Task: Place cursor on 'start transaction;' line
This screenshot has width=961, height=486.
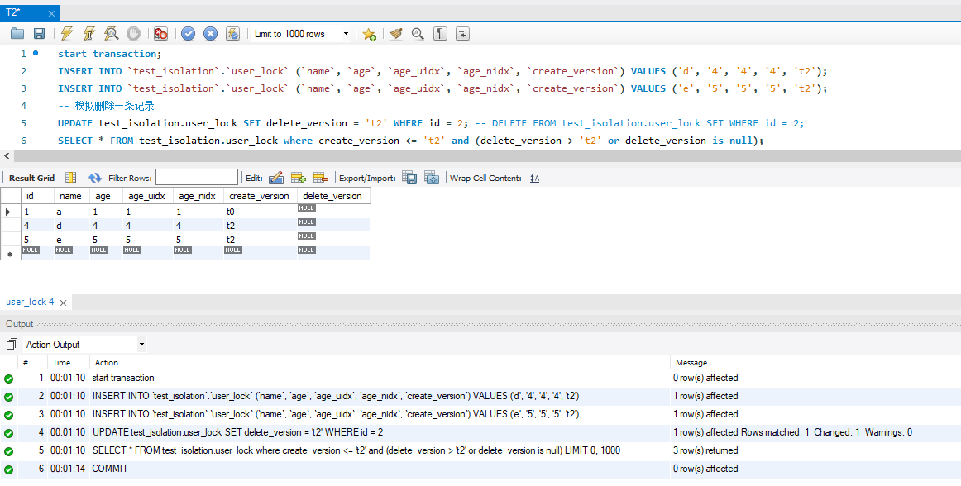Action: 110,54
